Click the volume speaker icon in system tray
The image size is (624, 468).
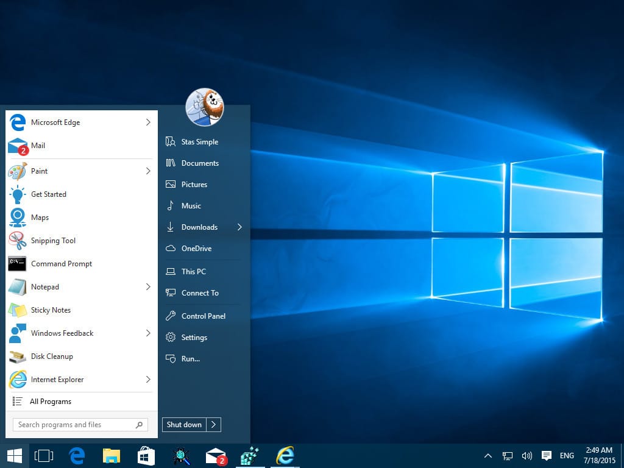pyautogui.click(x=526, y=455)
